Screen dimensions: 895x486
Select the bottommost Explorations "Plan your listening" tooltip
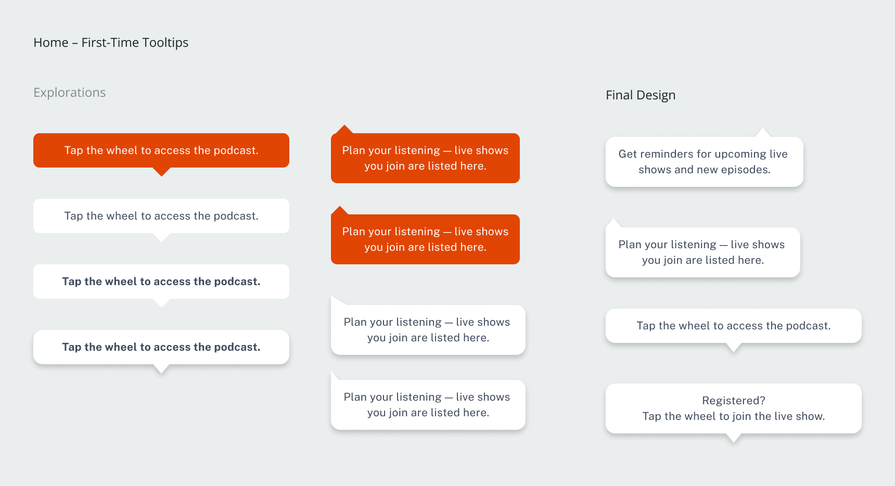[428, 405]
